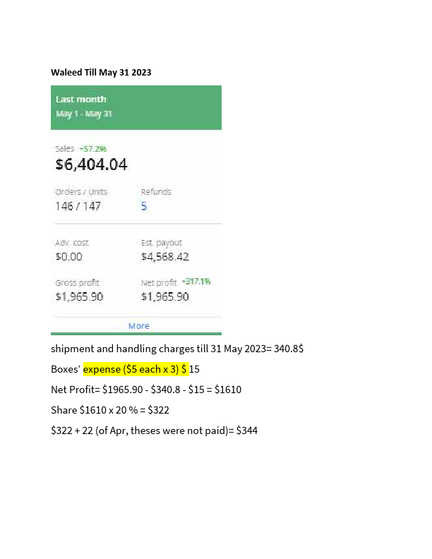
Task: Click the Net profit +317.1% indicator
Action: pyautogui.click(x=196, y=282)
